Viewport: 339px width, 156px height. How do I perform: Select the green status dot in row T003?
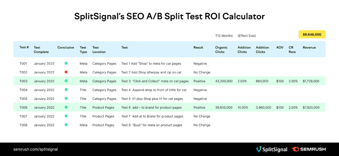(x=66, y=81)
